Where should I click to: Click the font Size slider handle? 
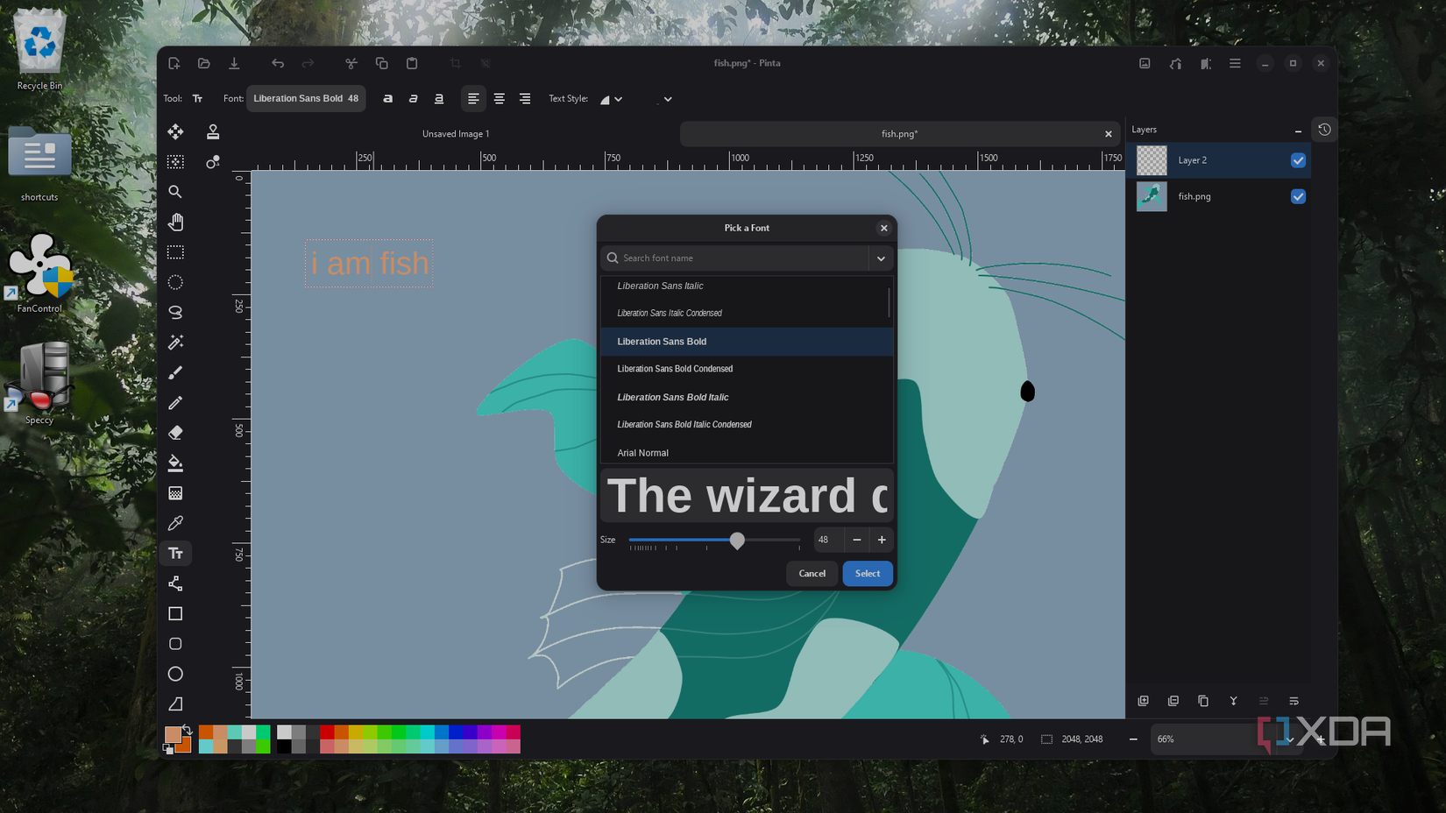click(x=737, y=541)
